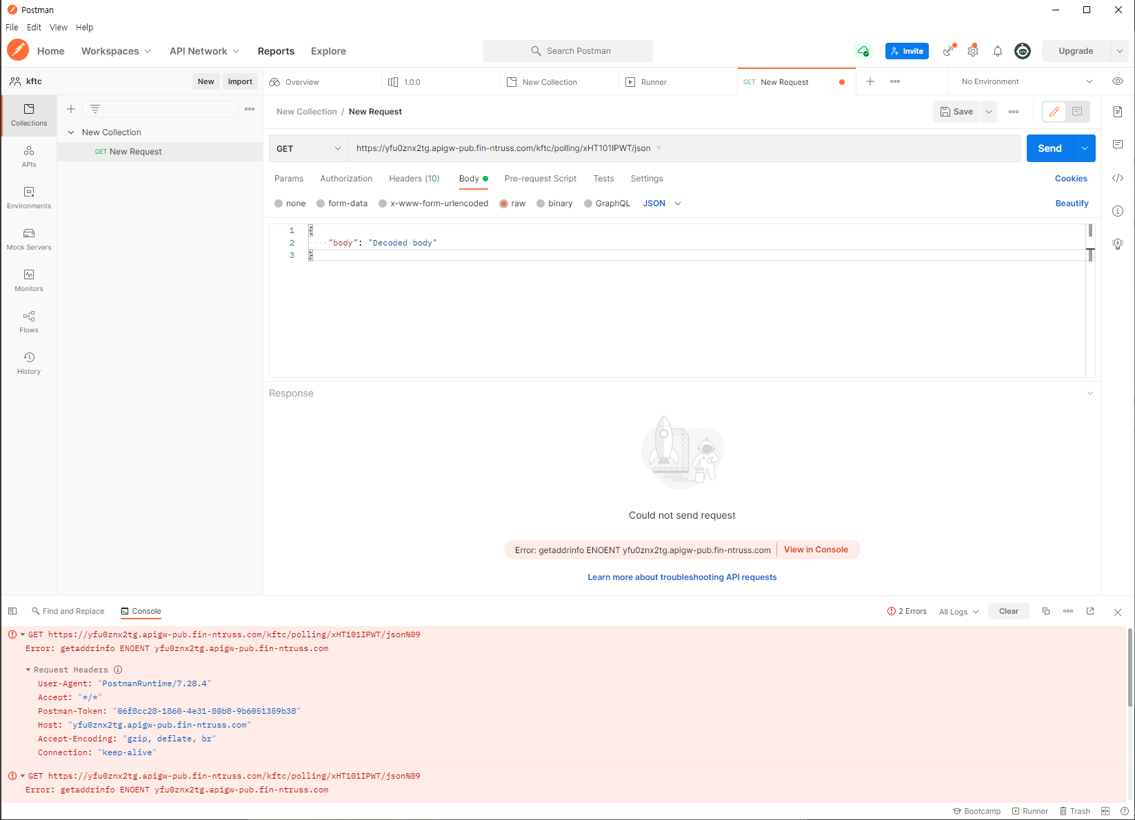1135x820 pixels.
Task: Close the console panel
Action: tap(1118, 612)
